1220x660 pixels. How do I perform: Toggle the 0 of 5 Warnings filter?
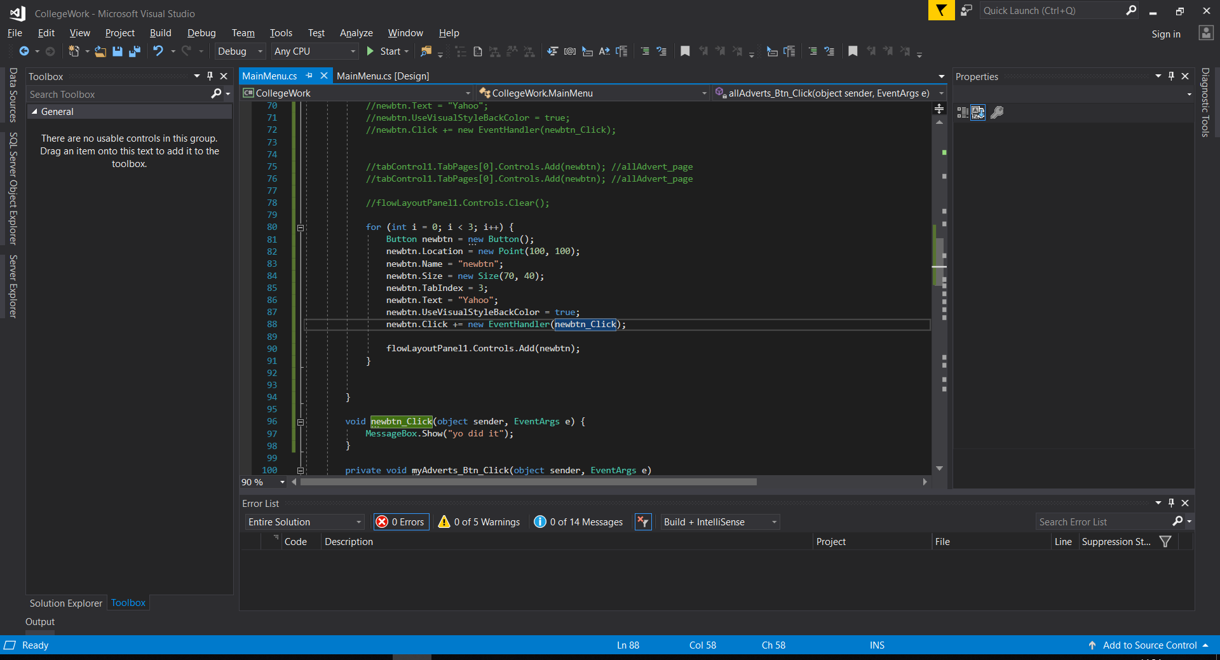(x=479, y=522)
